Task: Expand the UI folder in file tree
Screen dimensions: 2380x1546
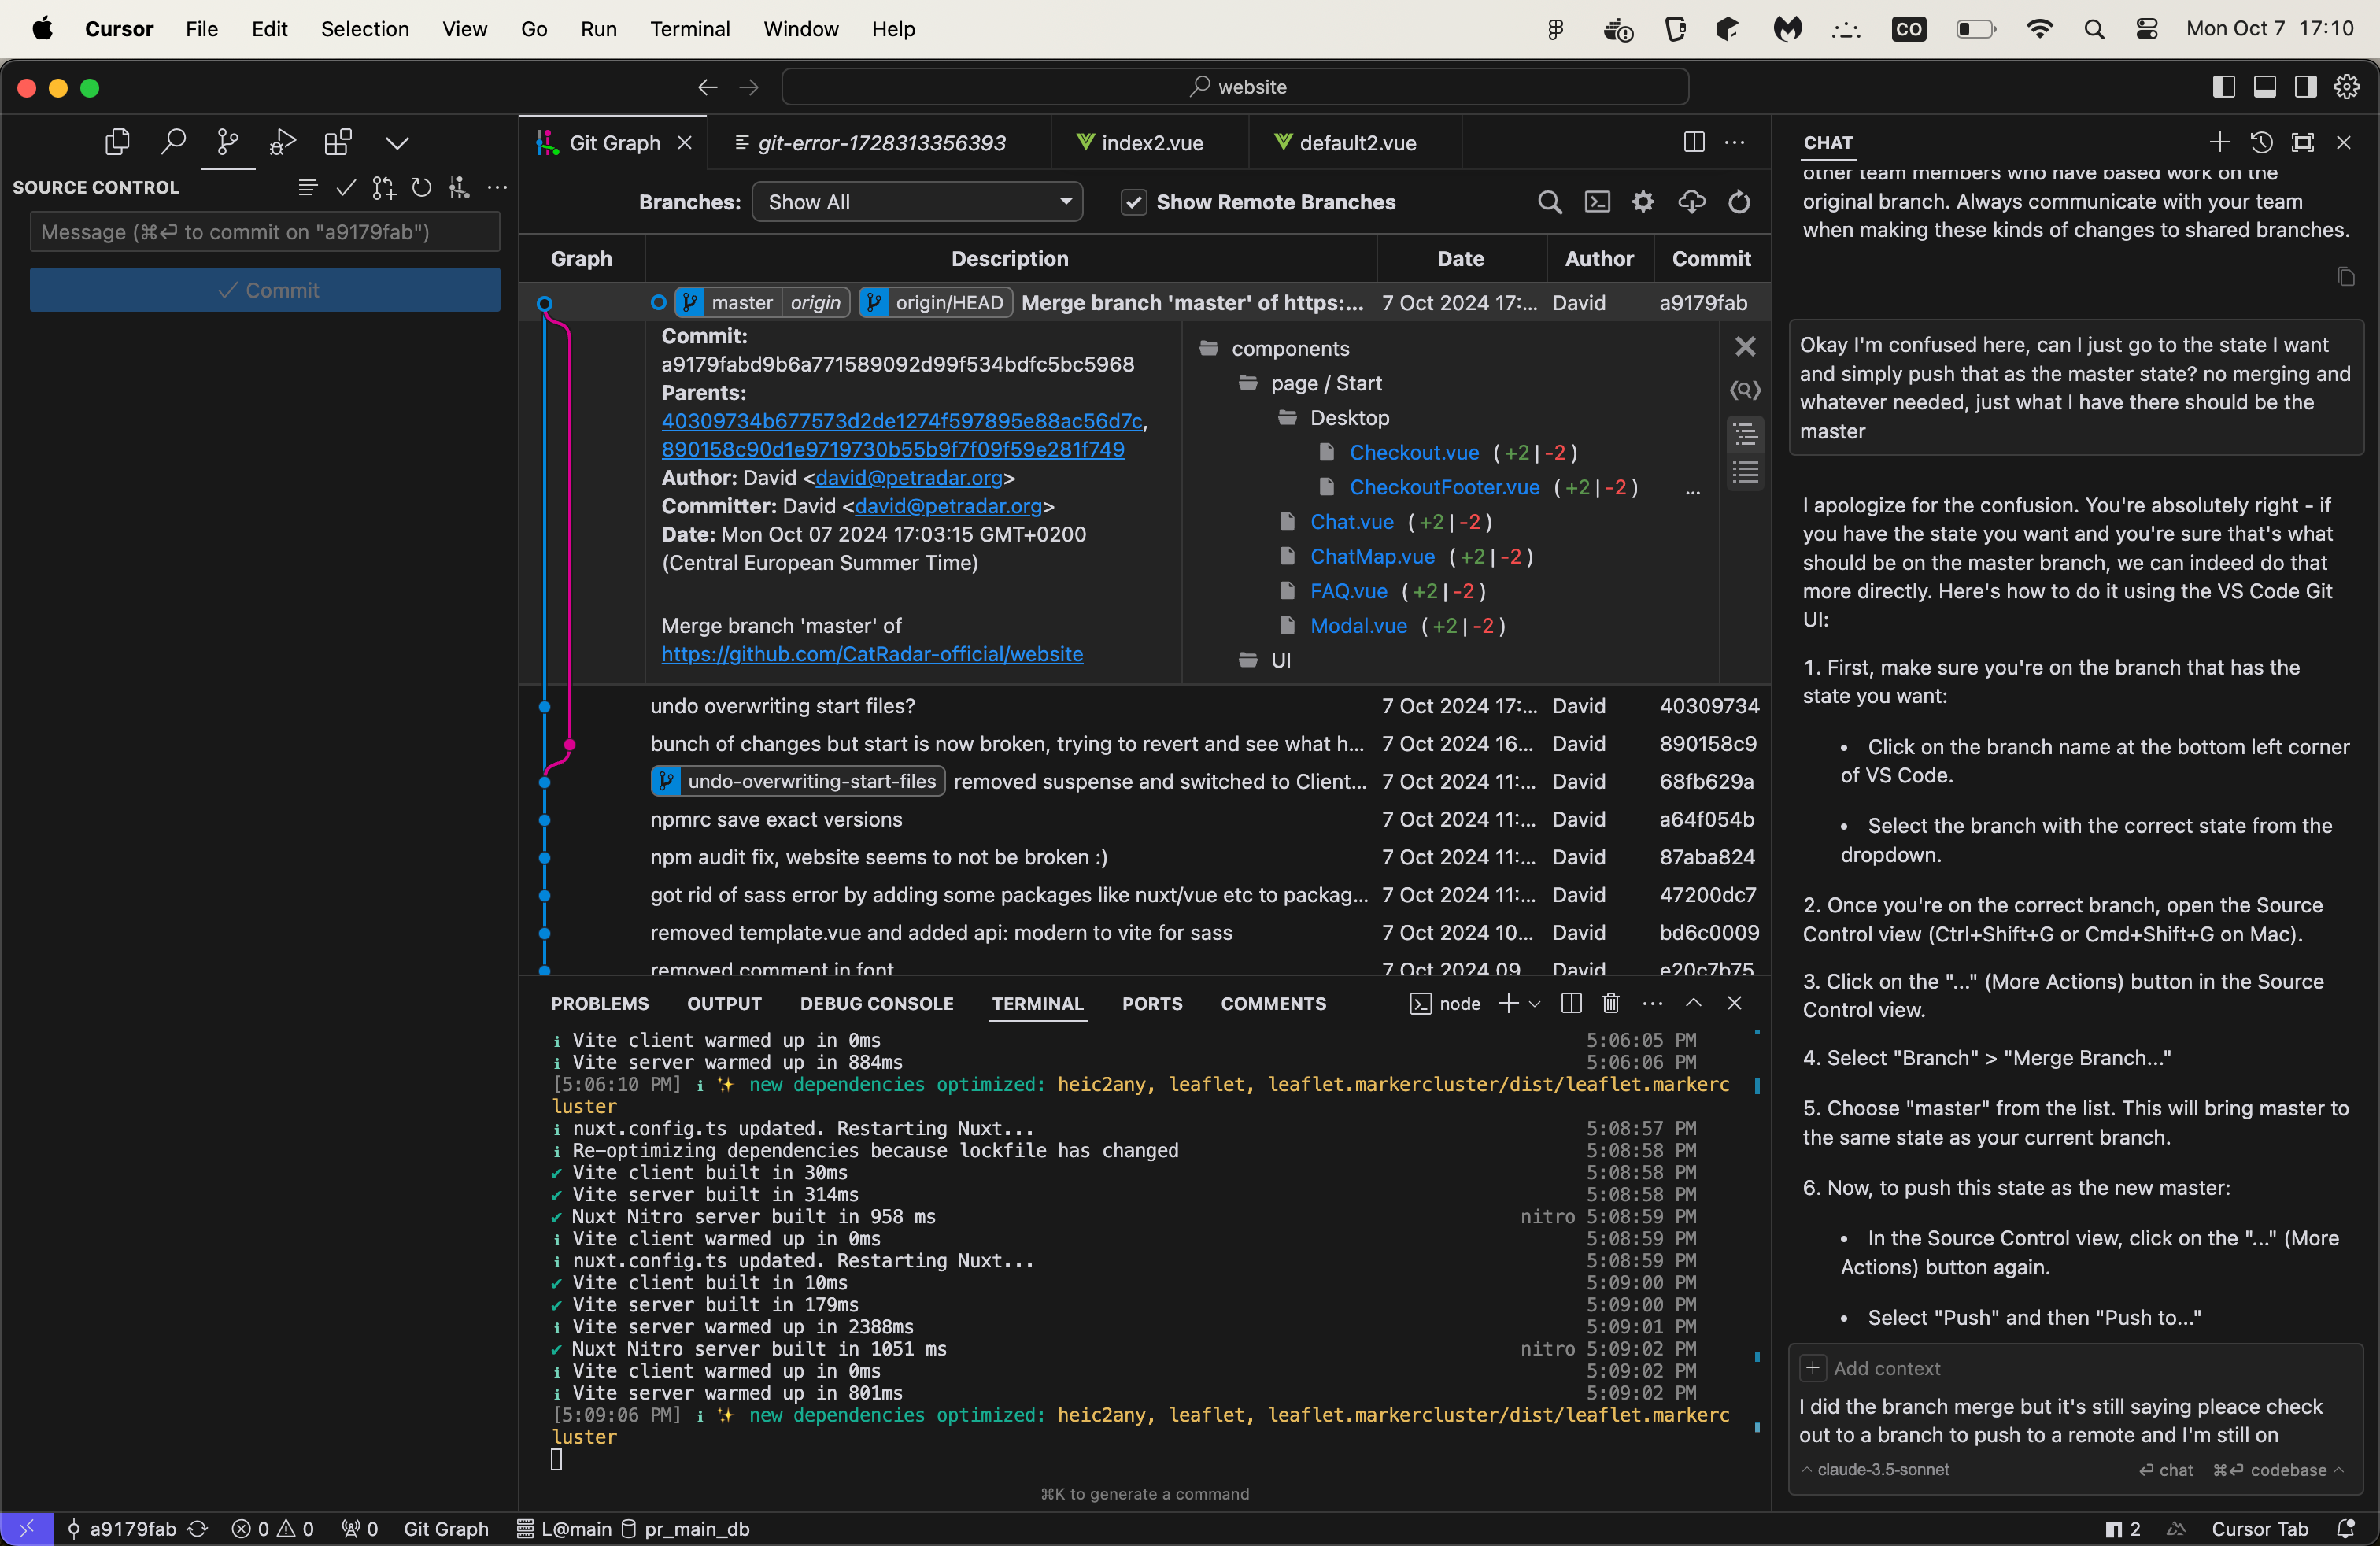Action: tap(1279, 660)
